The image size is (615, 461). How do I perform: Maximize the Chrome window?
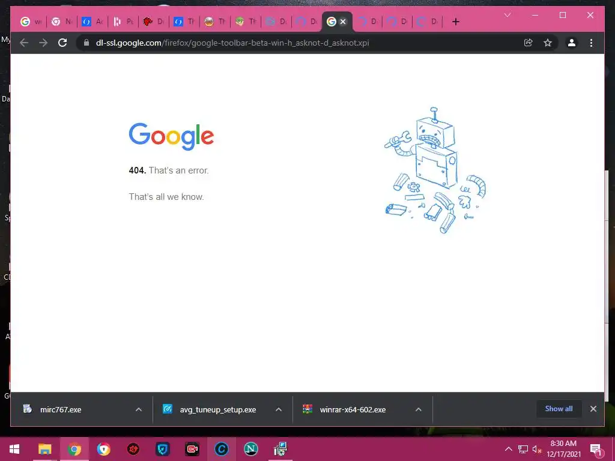pyautogui.click(x=562, y=15)
